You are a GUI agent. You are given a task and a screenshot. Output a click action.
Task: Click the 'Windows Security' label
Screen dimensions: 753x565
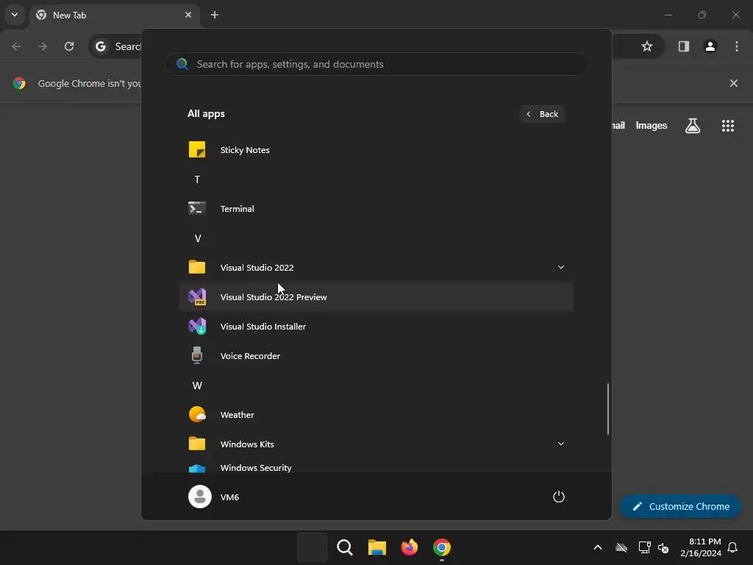point(255,467)
